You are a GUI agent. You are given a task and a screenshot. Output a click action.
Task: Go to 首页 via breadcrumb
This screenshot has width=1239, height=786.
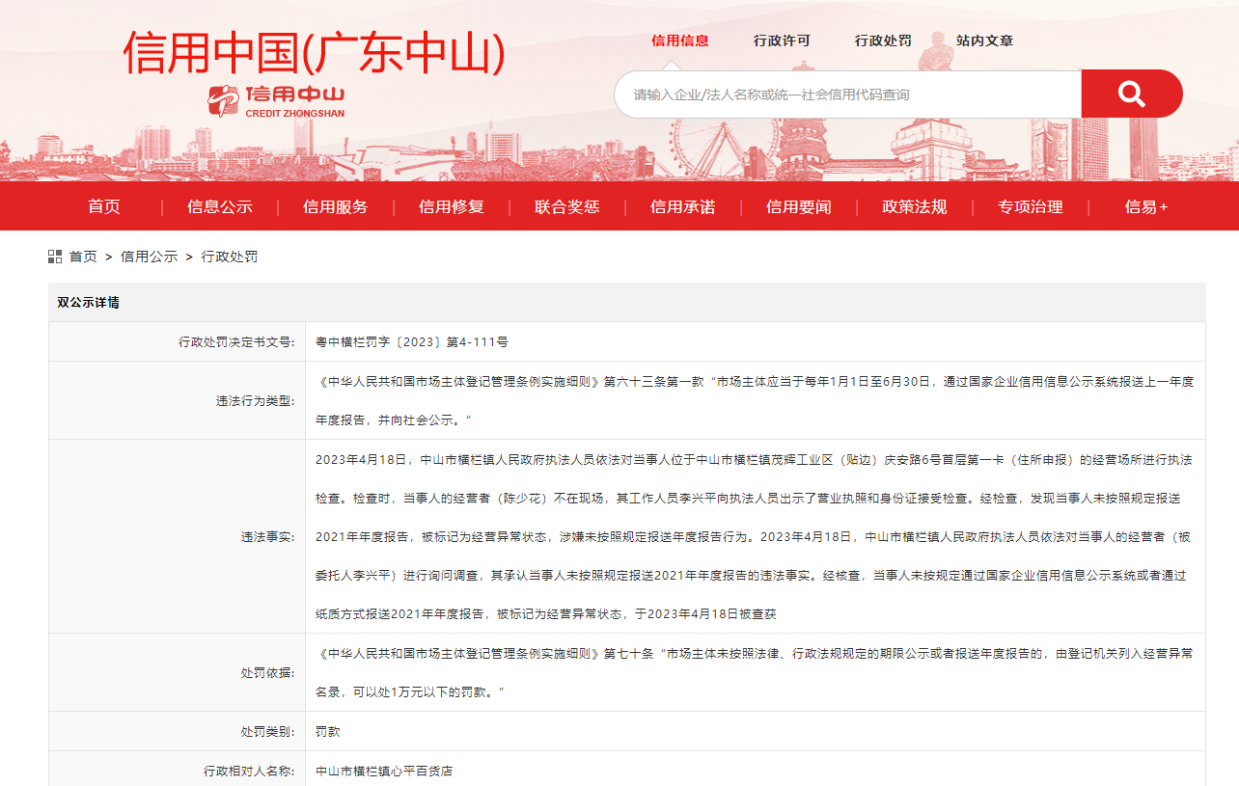pyautogui.click(x=83, y=257)
